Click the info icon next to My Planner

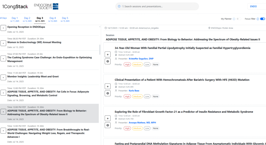pos(234,19)
